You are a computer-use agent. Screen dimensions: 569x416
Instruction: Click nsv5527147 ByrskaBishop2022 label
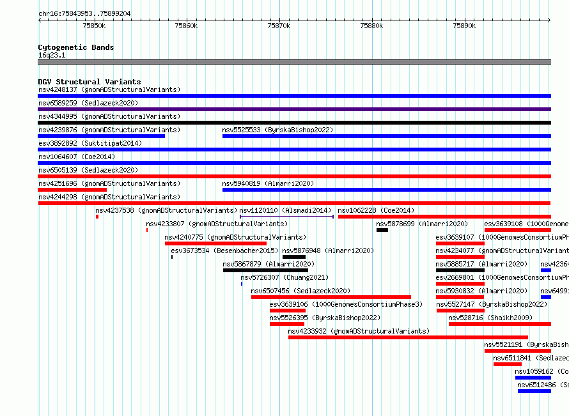click(492, 304)
